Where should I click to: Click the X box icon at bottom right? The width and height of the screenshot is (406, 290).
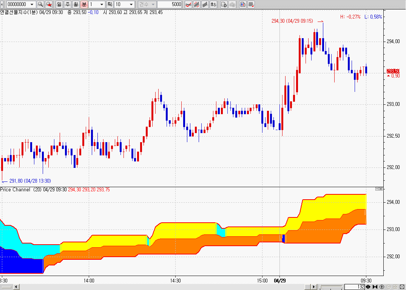[x=402, y=287]
